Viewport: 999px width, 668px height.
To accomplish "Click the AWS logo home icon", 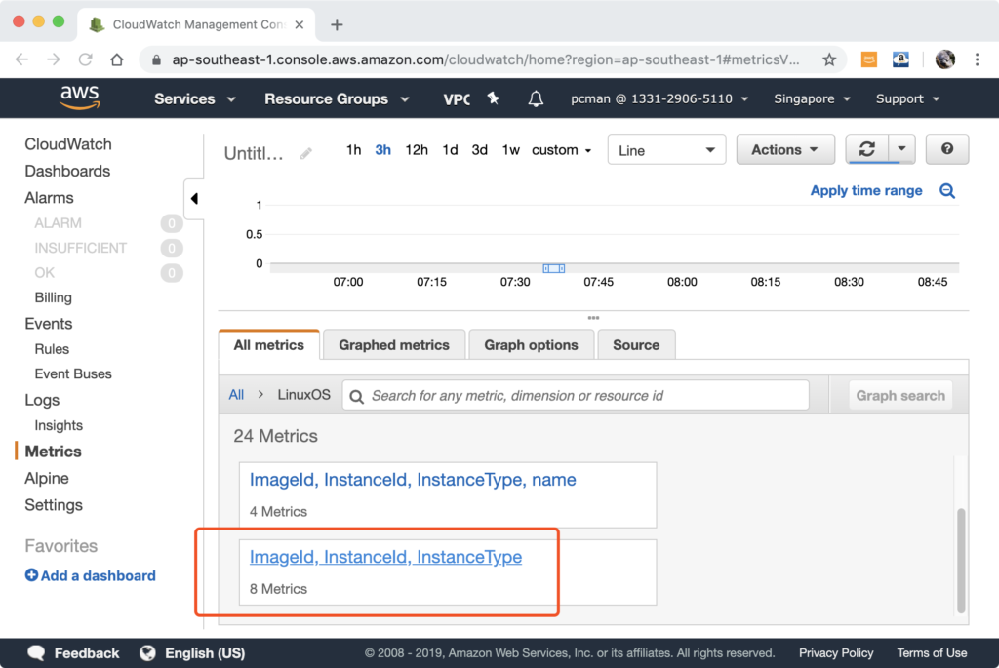I will coord(80,98).
